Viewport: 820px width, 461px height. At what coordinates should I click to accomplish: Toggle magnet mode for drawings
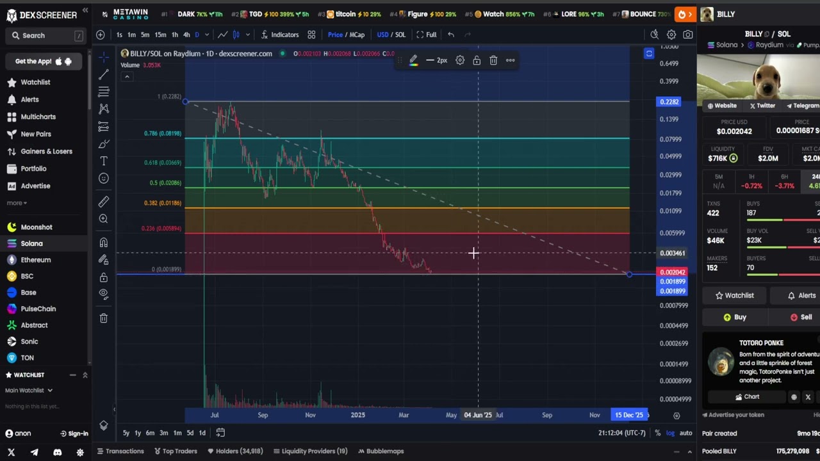[104, 243]
